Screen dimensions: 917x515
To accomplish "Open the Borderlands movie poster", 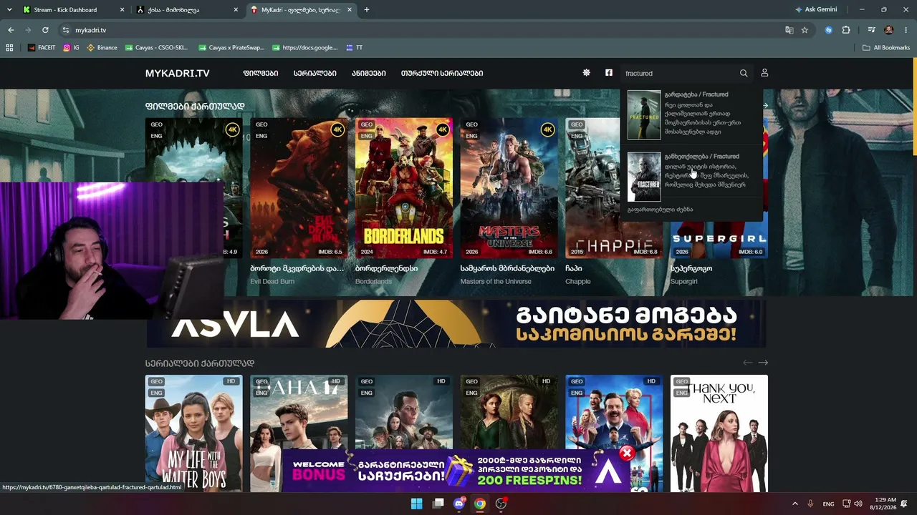I will coord(404,188).
